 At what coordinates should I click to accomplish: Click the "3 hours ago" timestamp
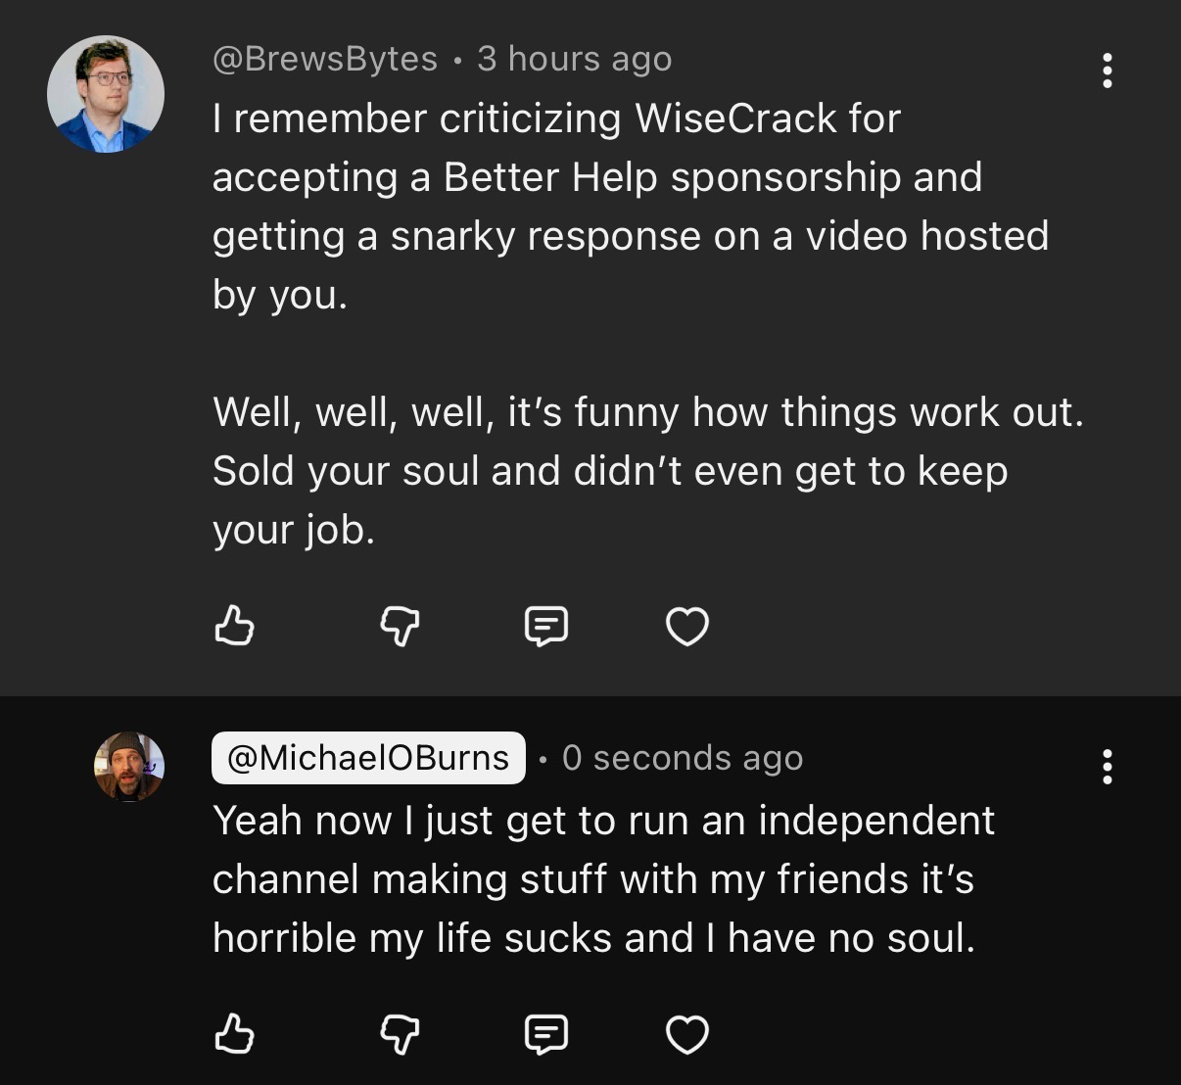[x=575, y=59]
